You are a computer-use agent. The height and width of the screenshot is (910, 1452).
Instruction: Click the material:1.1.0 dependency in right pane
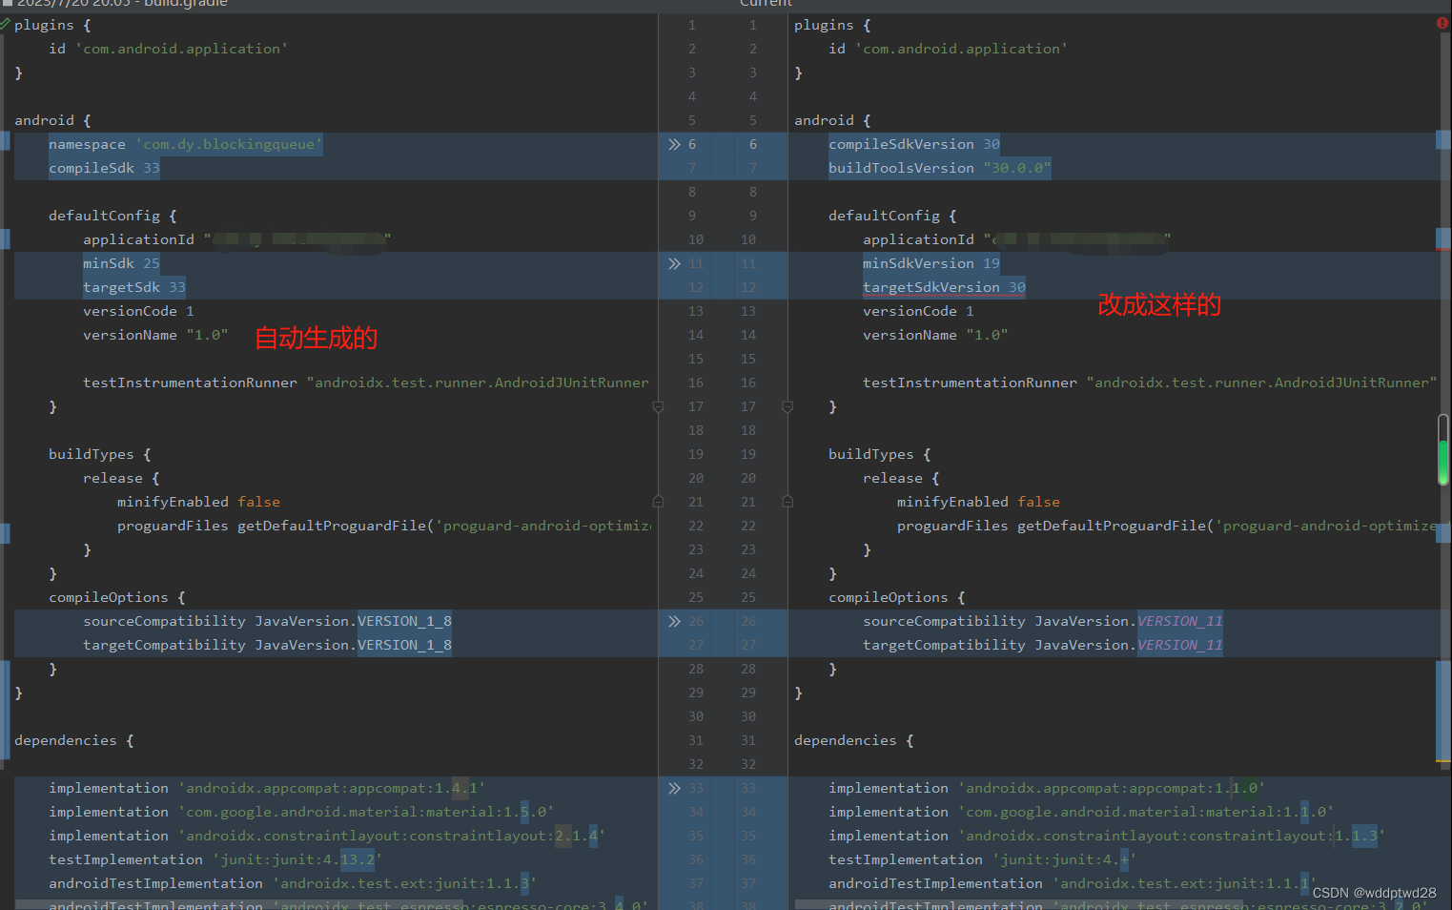[1081, 812]
